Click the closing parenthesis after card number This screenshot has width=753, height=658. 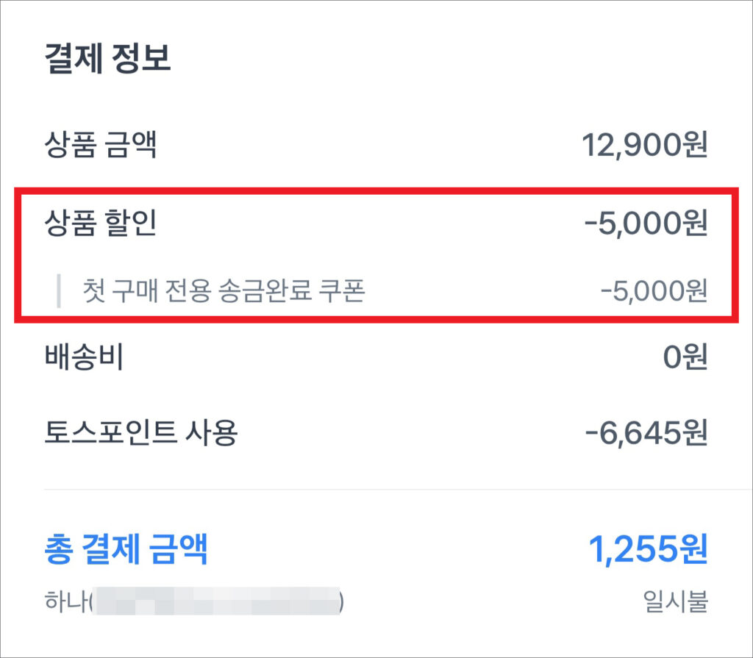(x=341, y=602)
